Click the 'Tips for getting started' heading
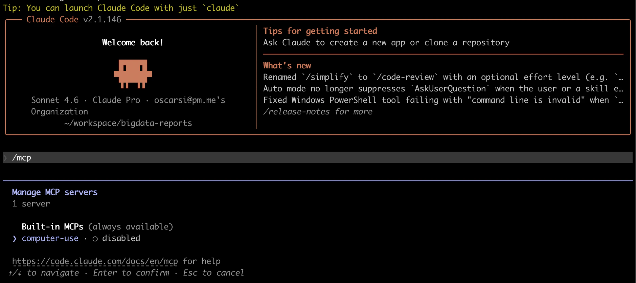 [320, 31]
